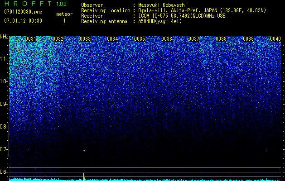Click the Observer field label
This screenshot has width=285, height=181.
92,5
